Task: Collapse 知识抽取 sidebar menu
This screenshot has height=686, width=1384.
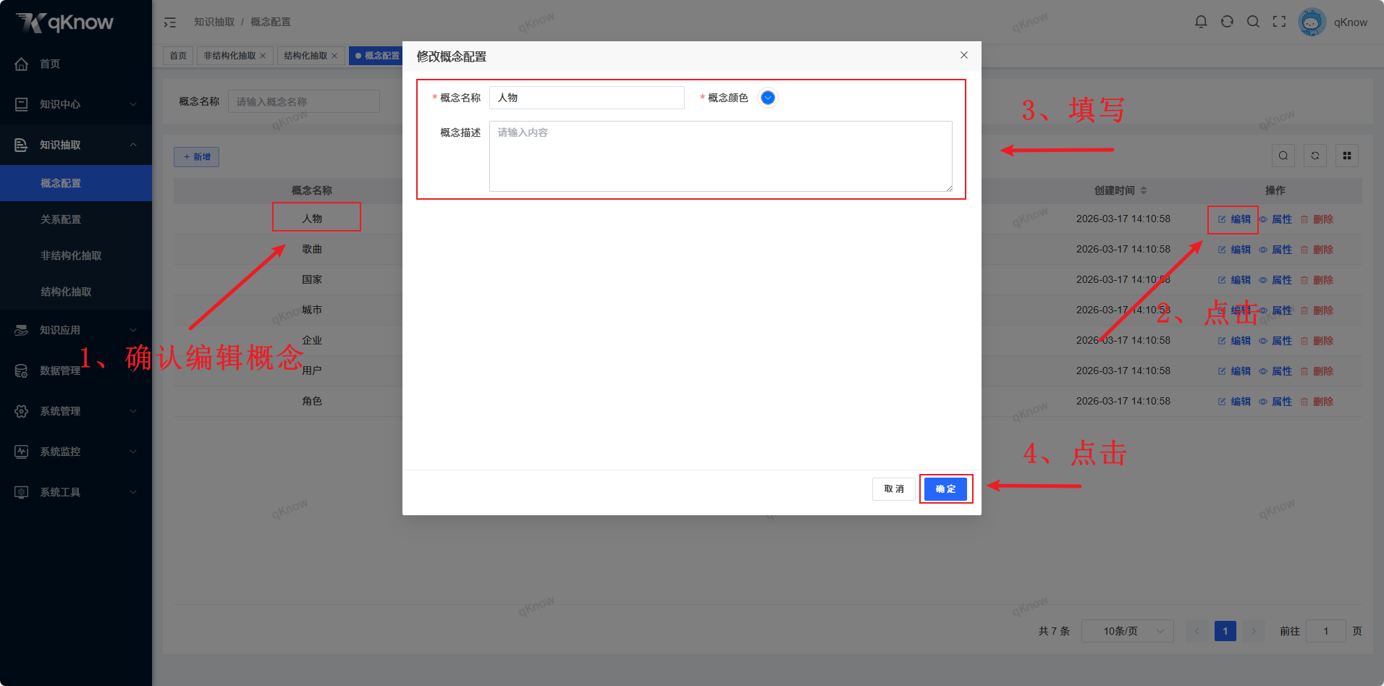Action: point(76,145)
